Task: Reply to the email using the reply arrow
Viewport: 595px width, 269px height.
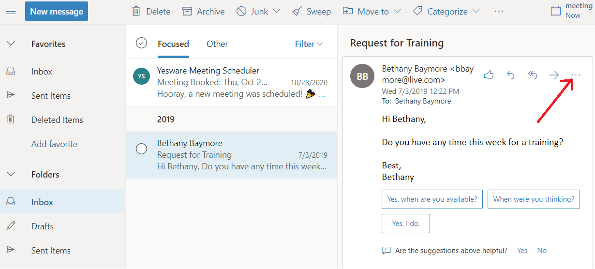Action: pyautogui.click(x=510, y=75)
